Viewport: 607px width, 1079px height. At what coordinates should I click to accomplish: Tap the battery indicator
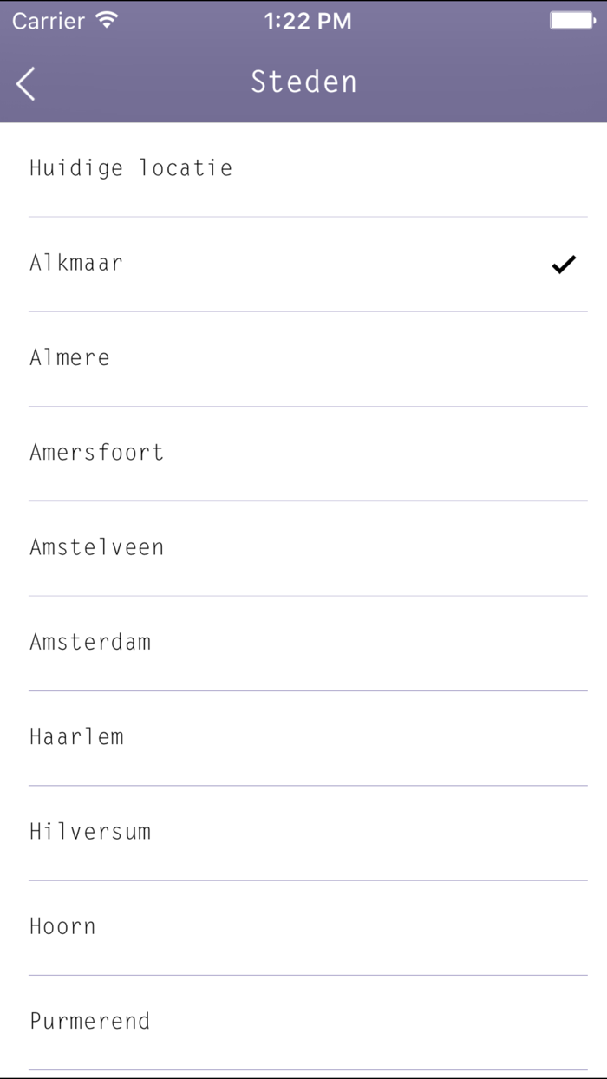tap(571, 19)
